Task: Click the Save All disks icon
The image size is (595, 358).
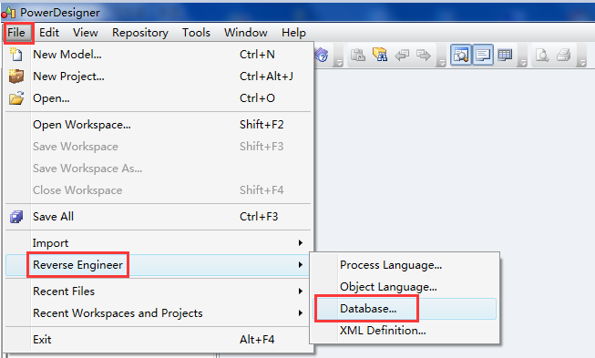Action: coord(16,217)
